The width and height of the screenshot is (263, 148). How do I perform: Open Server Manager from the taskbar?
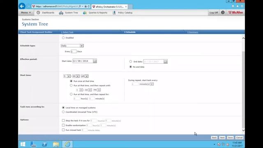pos(33,144)
